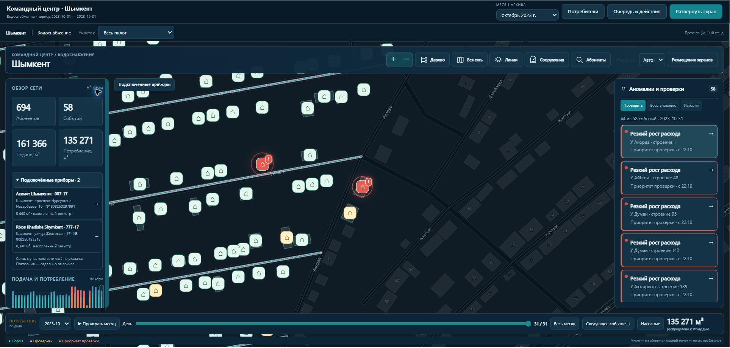The height and width of the screenshot is (348, 730).
Task: Open the Дерево tree view
Action: pos(433,60)
